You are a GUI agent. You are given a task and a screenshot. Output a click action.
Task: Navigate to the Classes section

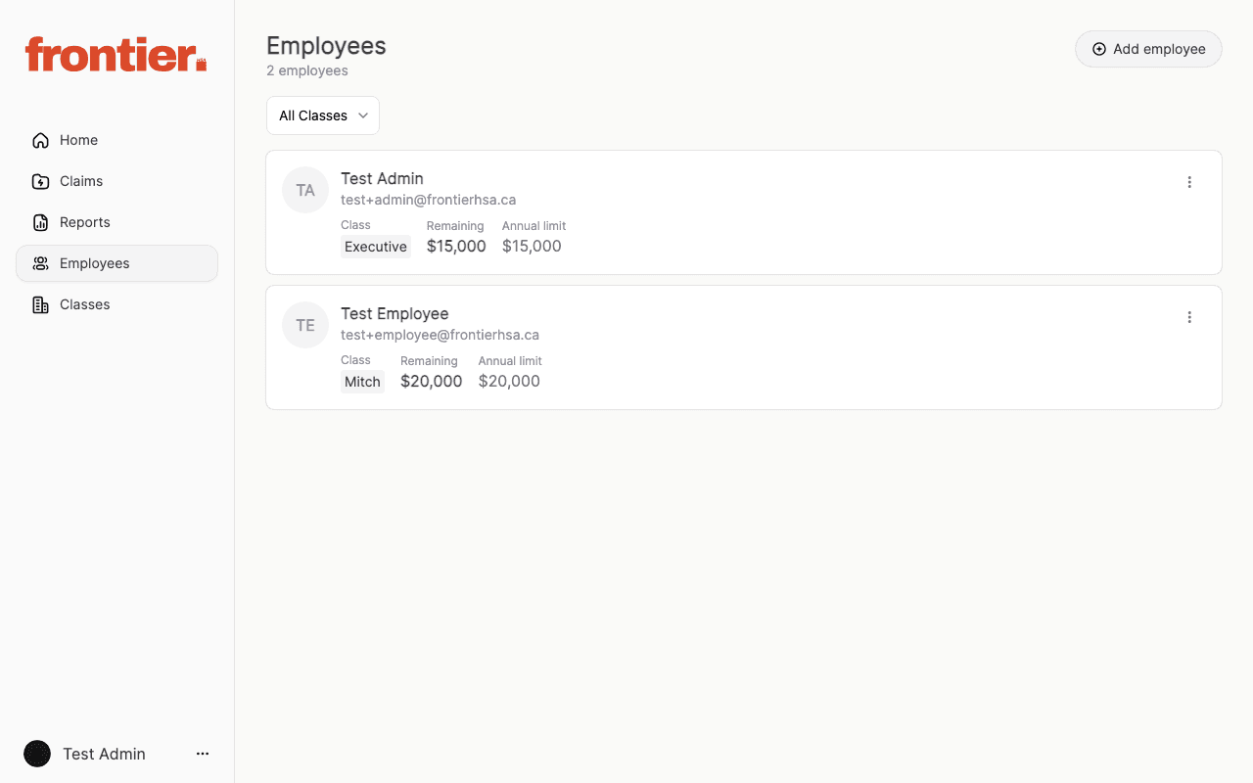coord(83,304)
